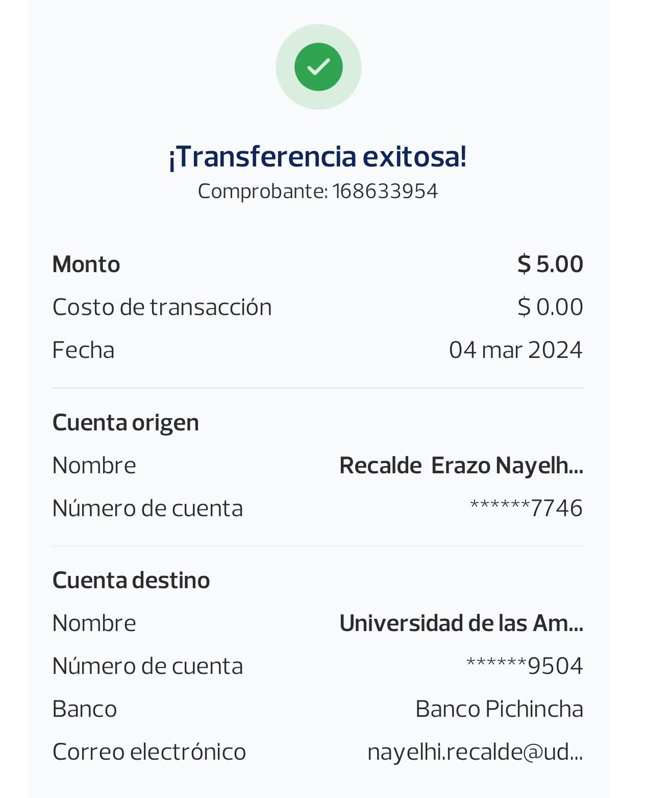Select the $ 5.00 transfer amount

[x=550, y=264]
